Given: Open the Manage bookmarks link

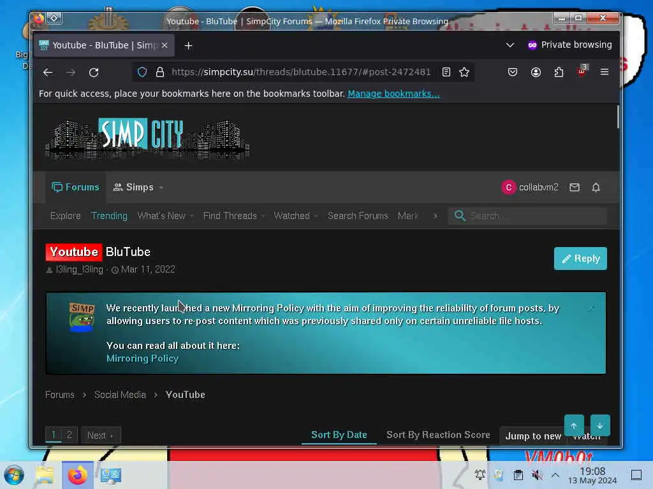Looking at the screenshot, I should [393, 94].
